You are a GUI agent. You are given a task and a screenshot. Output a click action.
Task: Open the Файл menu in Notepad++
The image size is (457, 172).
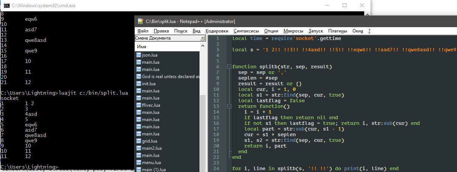(x=143, y=31)
